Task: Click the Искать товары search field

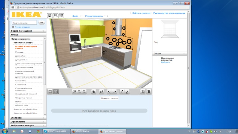Action: pos(24,23)
